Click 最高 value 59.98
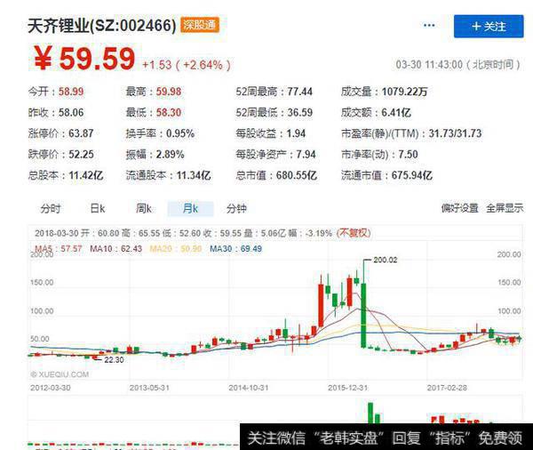This screenshot has width=533, height=450. click(169, 92)
